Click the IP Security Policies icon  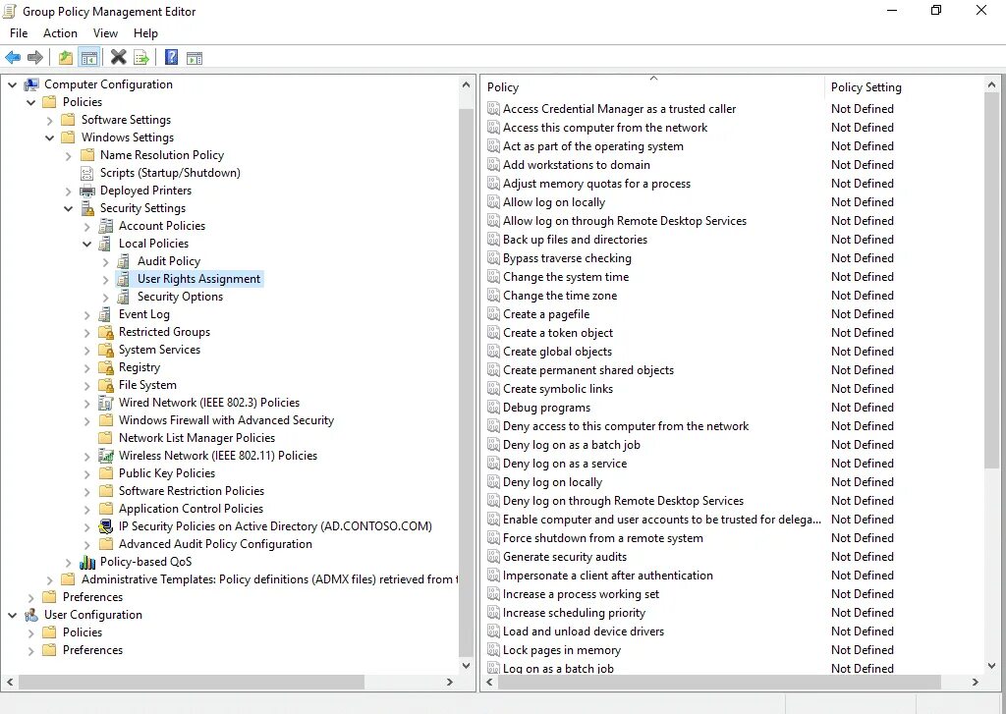point(106,526)
